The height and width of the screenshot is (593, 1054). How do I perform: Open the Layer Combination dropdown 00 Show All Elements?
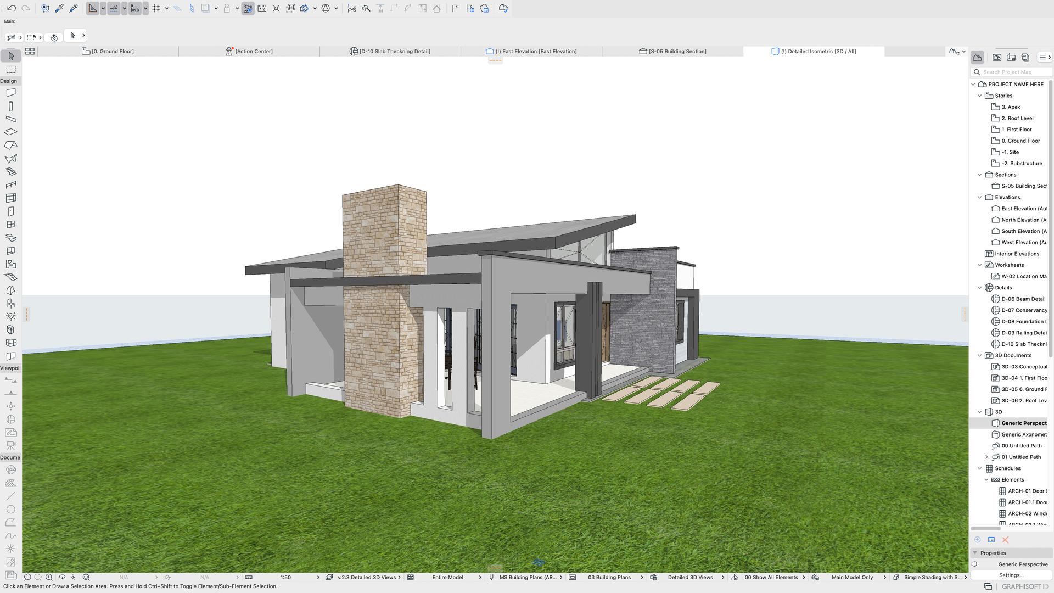771,577
